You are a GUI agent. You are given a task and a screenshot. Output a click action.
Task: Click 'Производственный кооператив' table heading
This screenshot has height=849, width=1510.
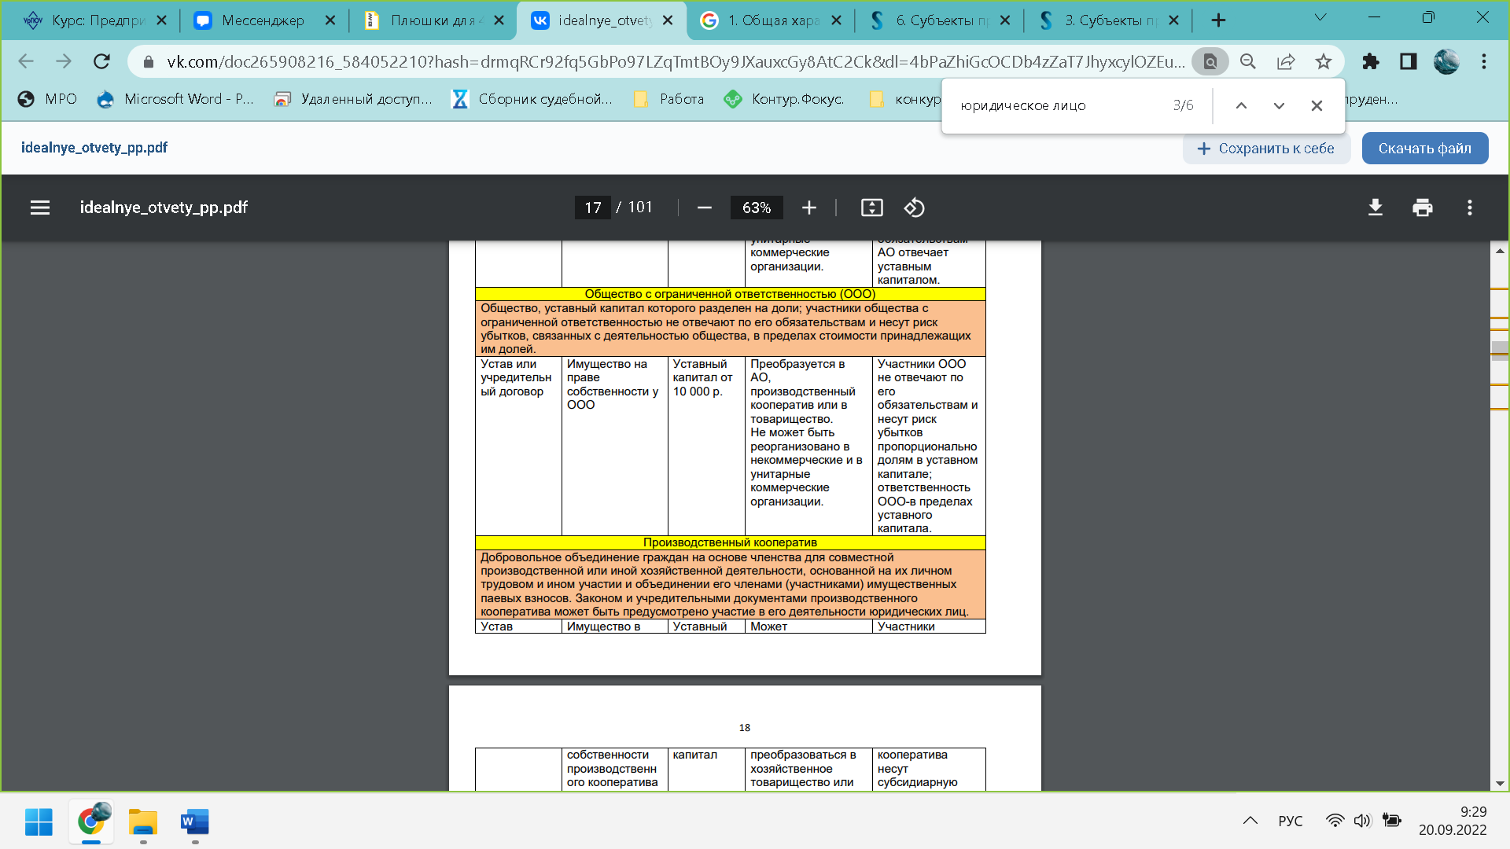(x=730, y=542)
